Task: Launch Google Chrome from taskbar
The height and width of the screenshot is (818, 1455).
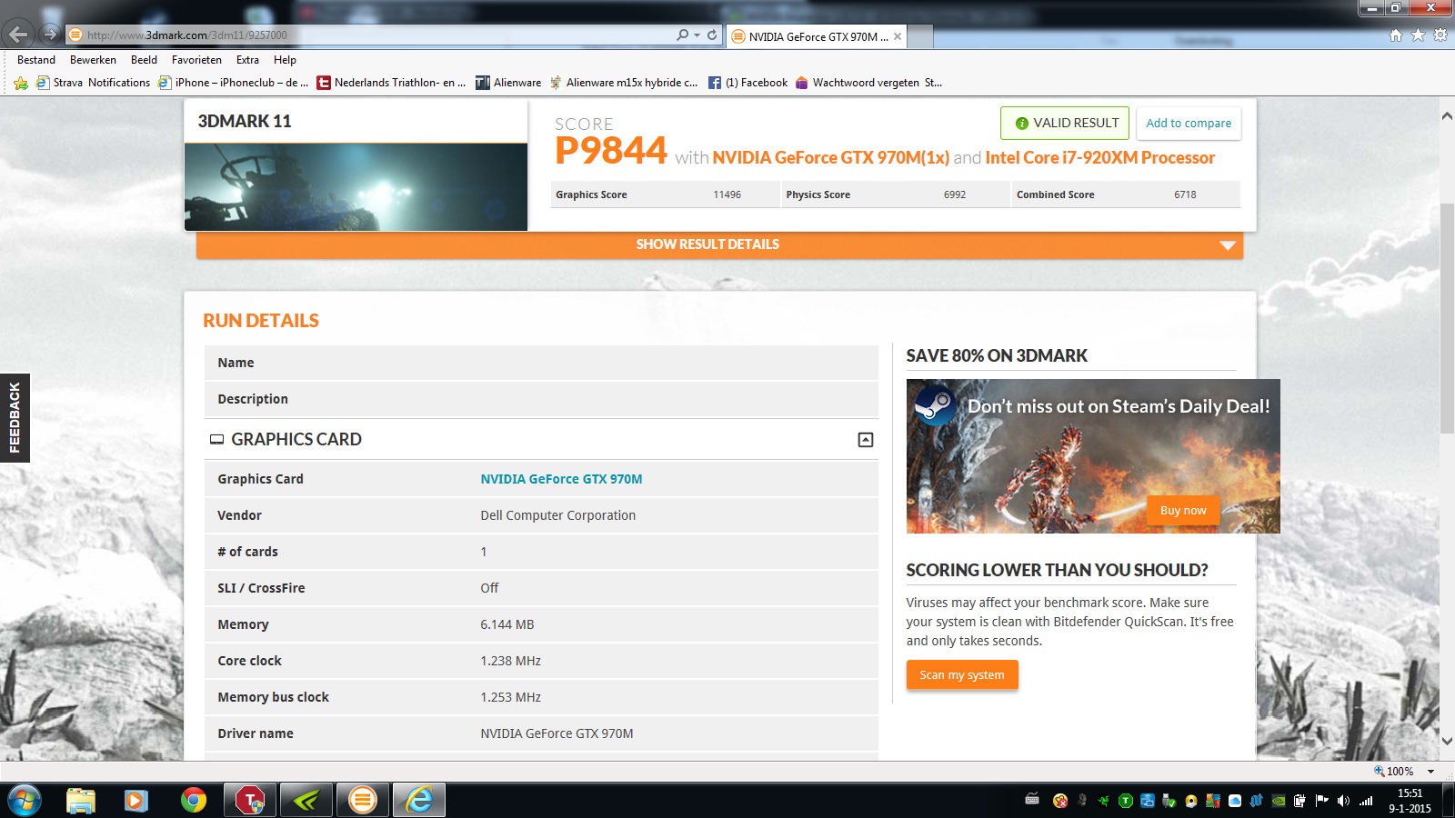Action: (193, 800)
